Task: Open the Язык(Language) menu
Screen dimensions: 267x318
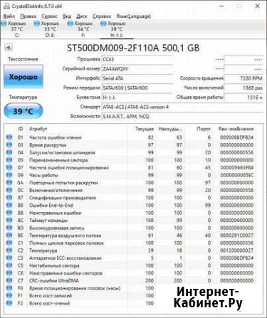Action: pyautogui.click(x=134, y=16)
